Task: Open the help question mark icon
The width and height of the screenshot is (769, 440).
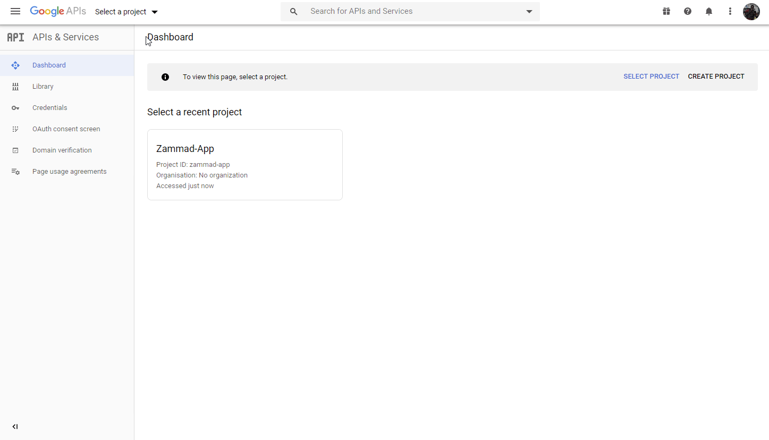Action: click(x=688, y=11)
